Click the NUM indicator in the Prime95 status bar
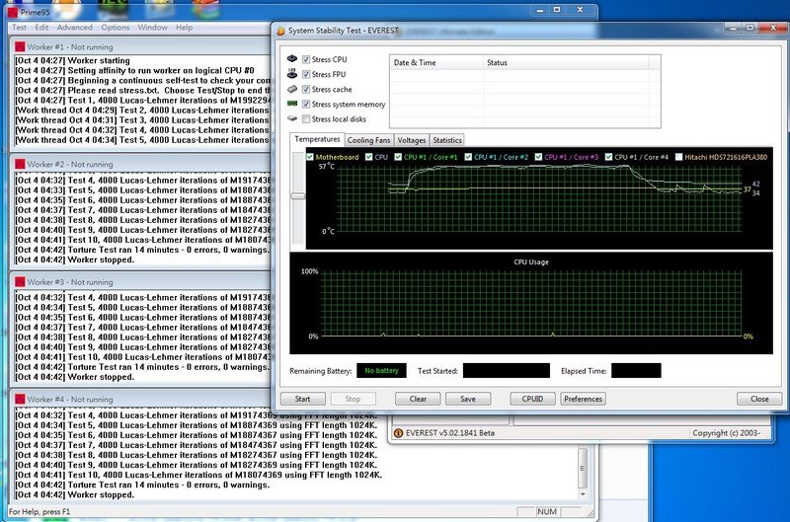The height and width of the screenshot is (522, 790). [x=547, y=511]
